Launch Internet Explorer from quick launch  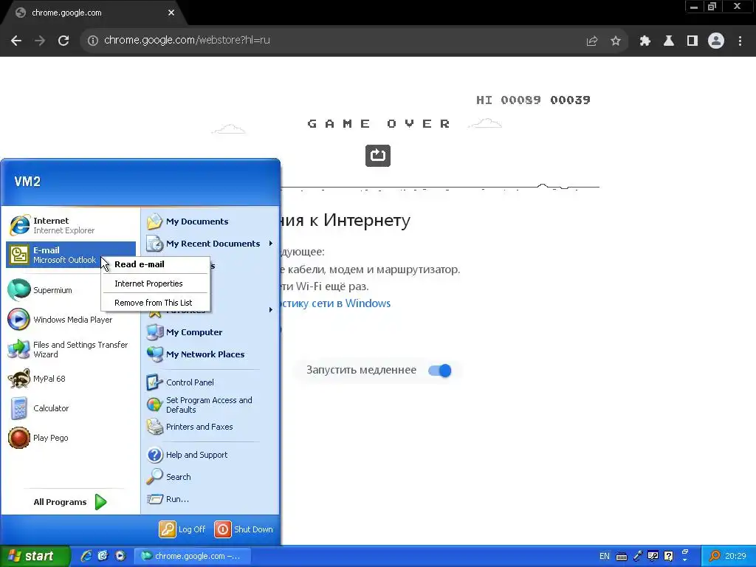(86, 556)
